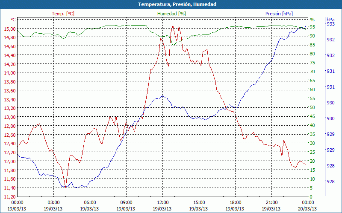Click the 14,20 temperature axis value
This screenshot has height=213, width=342.
(x=10, y=64)
